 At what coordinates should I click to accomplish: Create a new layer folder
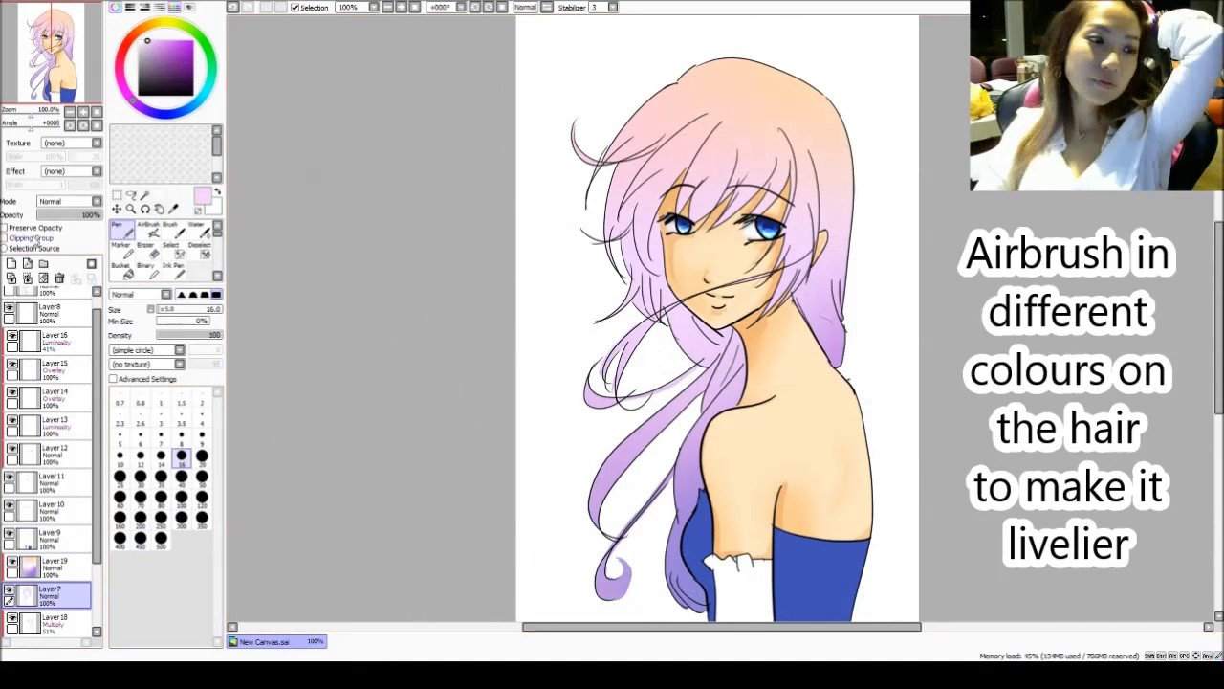pos(43,264)
